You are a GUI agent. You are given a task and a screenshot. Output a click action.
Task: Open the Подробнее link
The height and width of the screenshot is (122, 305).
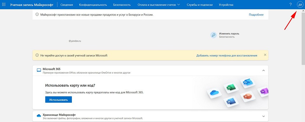(256, 15)
